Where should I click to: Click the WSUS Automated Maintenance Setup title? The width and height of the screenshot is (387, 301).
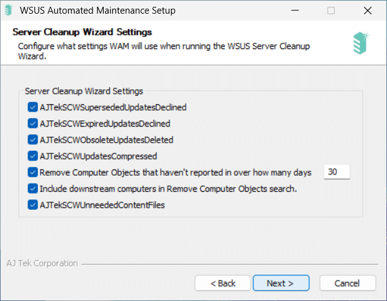[x=98, y=11]
